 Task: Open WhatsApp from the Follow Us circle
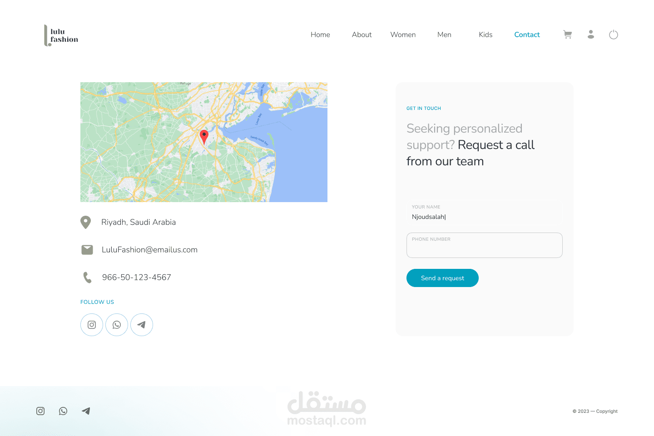(x=117, y=325)
